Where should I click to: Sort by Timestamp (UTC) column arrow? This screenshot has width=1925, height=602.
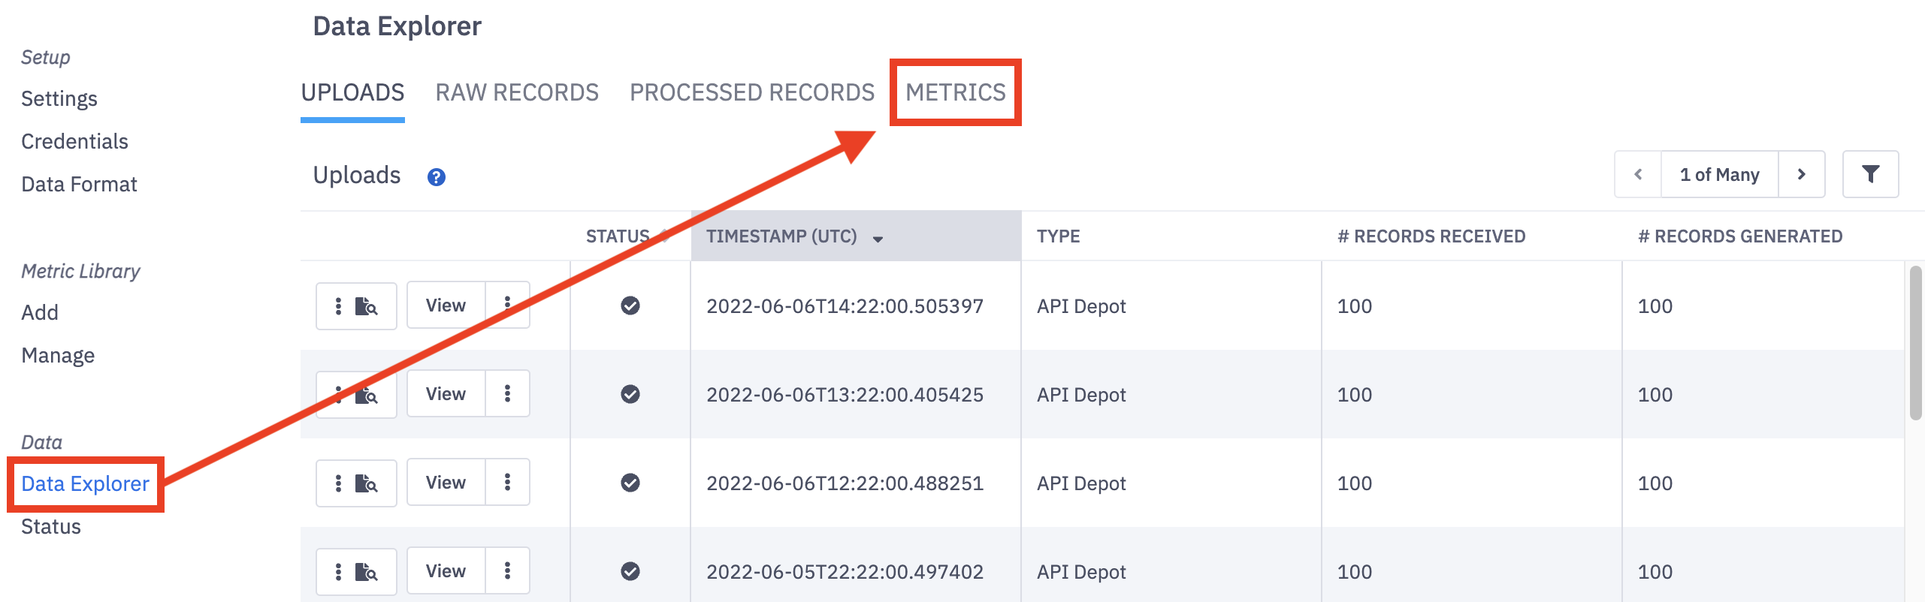click(877, 239)
